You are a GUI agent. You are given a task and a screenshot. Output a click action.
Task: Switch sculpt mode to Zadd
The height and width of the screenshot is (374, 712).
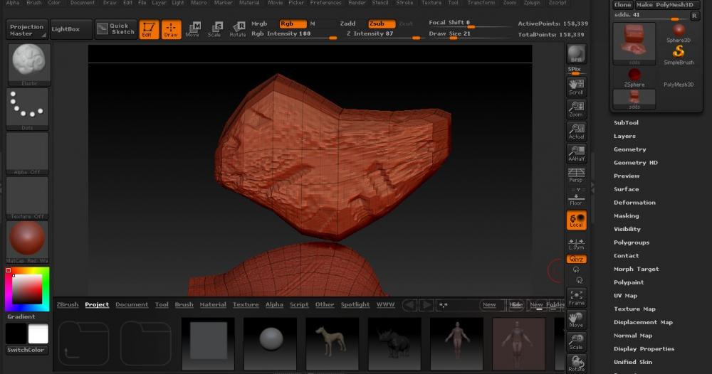(347, 23)
